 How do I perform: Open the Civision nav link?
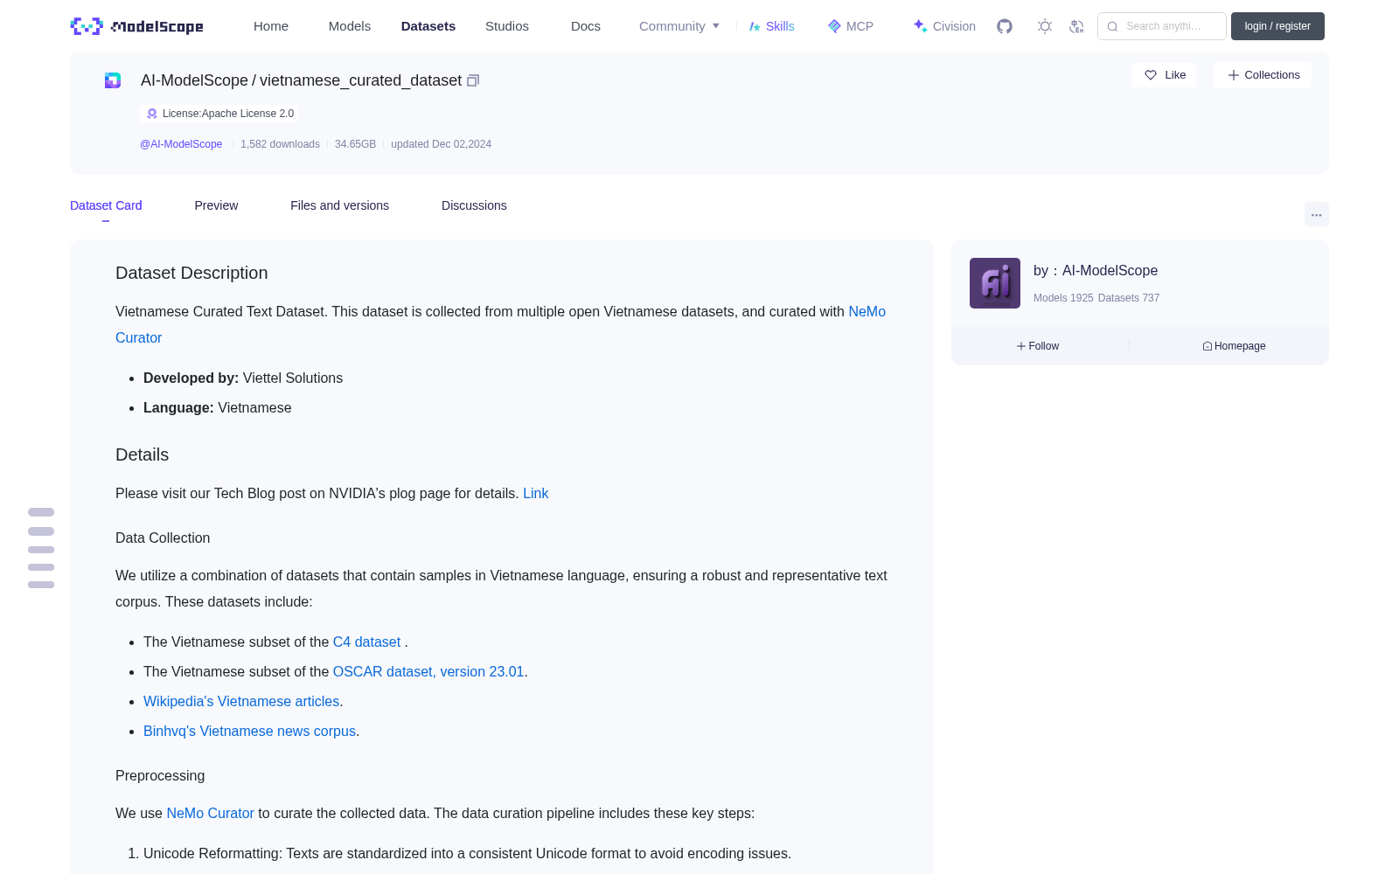pos(944,26)
